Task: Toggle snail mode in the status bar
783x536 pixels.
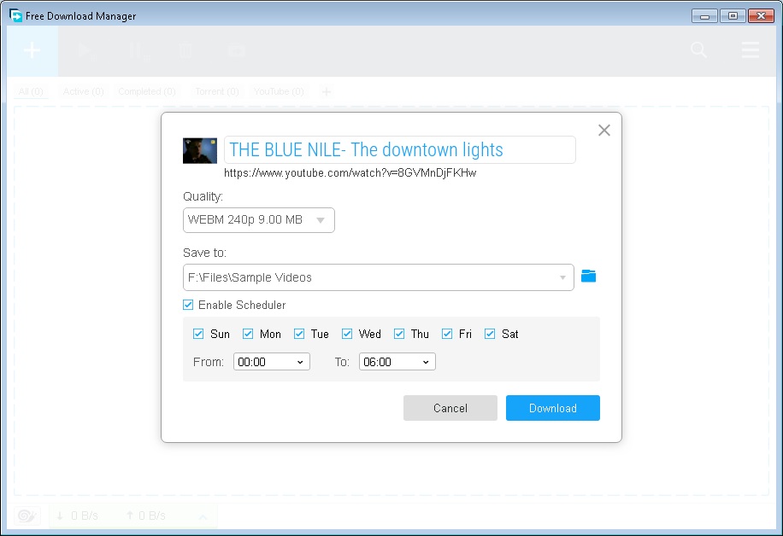Action: pos(26,516)
